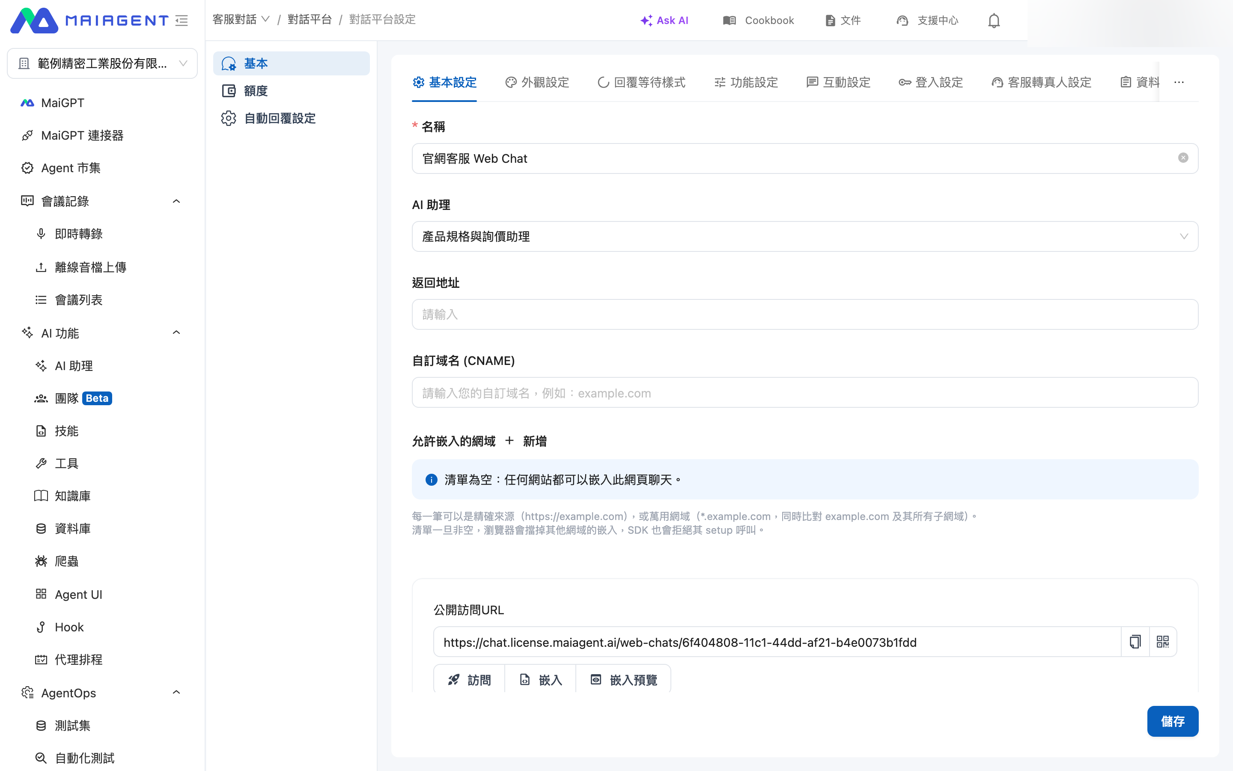Switch to 互動設定 tab
This screenshot has width=1233, height=771.
coord(839,82)
